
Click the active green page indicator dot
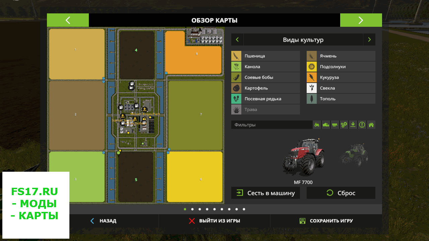[x=185, y=209]
